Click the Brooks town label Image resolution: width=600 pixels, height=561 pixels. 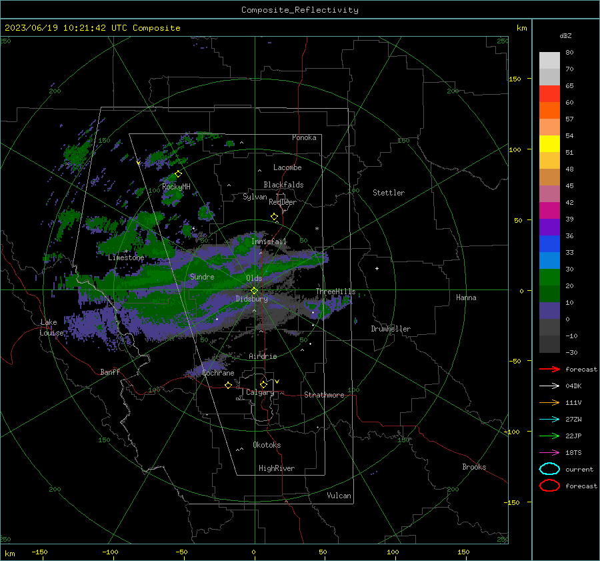pos(474,467)
